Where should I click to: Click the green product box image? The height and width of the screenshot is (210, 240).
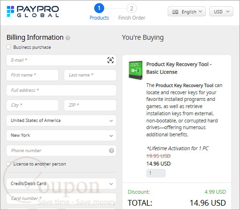tap(136, 70)
